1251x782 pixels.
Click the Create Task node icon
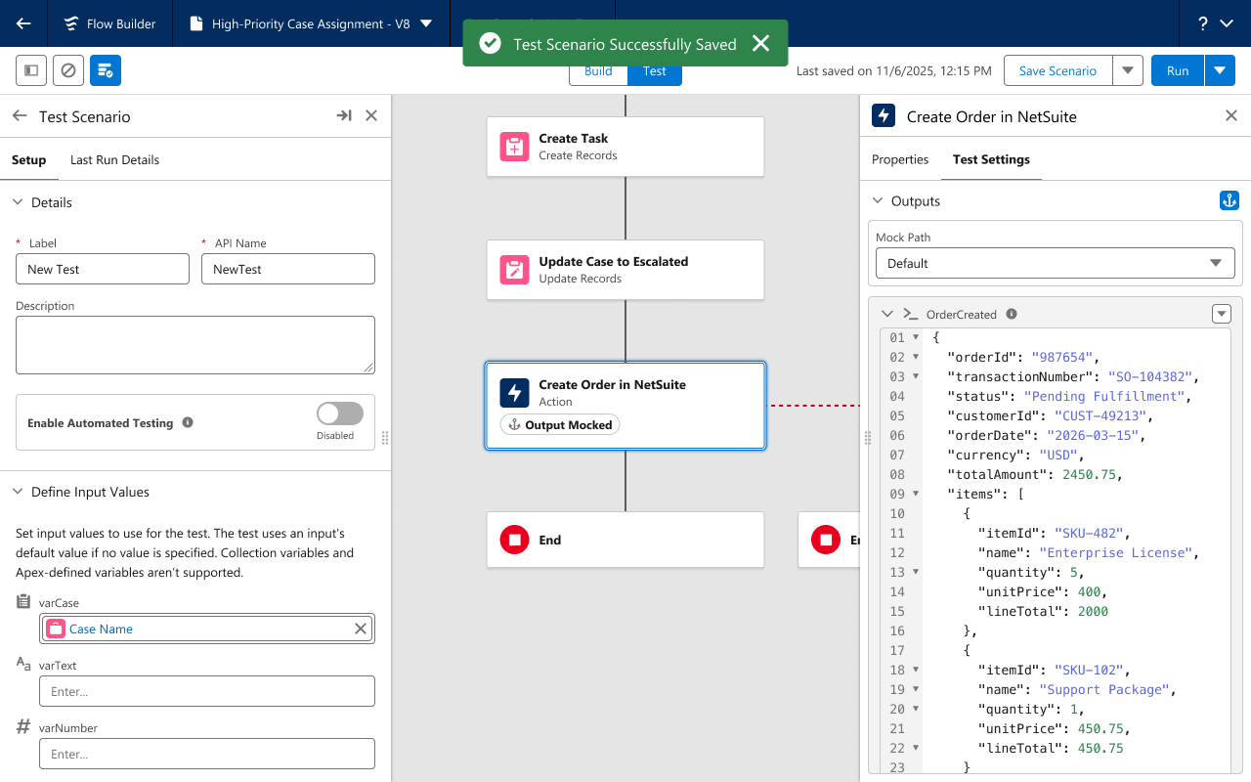[x=514, y=147]
